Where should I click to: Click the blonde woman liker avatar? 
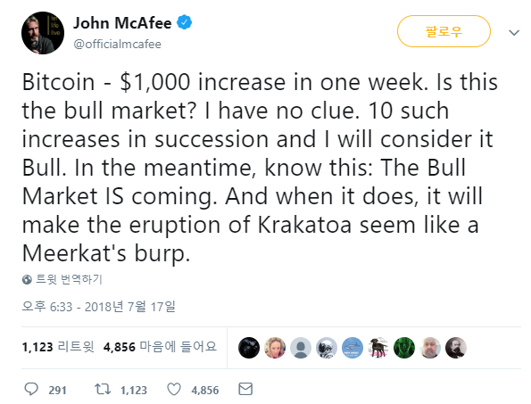275,348
